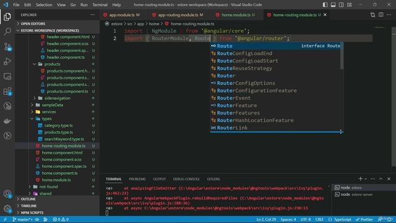Select RouterLink autocomplete suggestion
The width and height of the screenshot is (396, 223).
(275, 128)
